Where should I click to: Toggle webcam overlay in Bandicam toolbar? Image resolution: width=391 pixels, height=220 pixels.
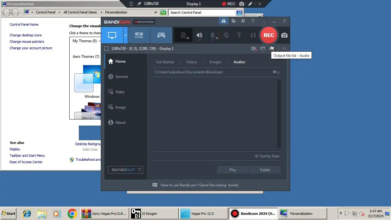[x=184, y=35]
